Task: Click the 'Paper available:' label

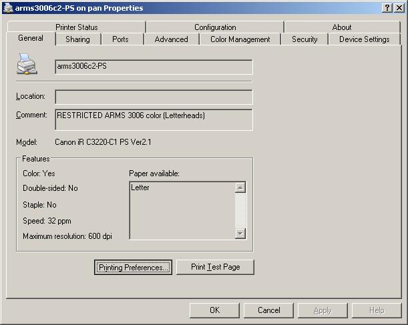Action: point(154,174)
